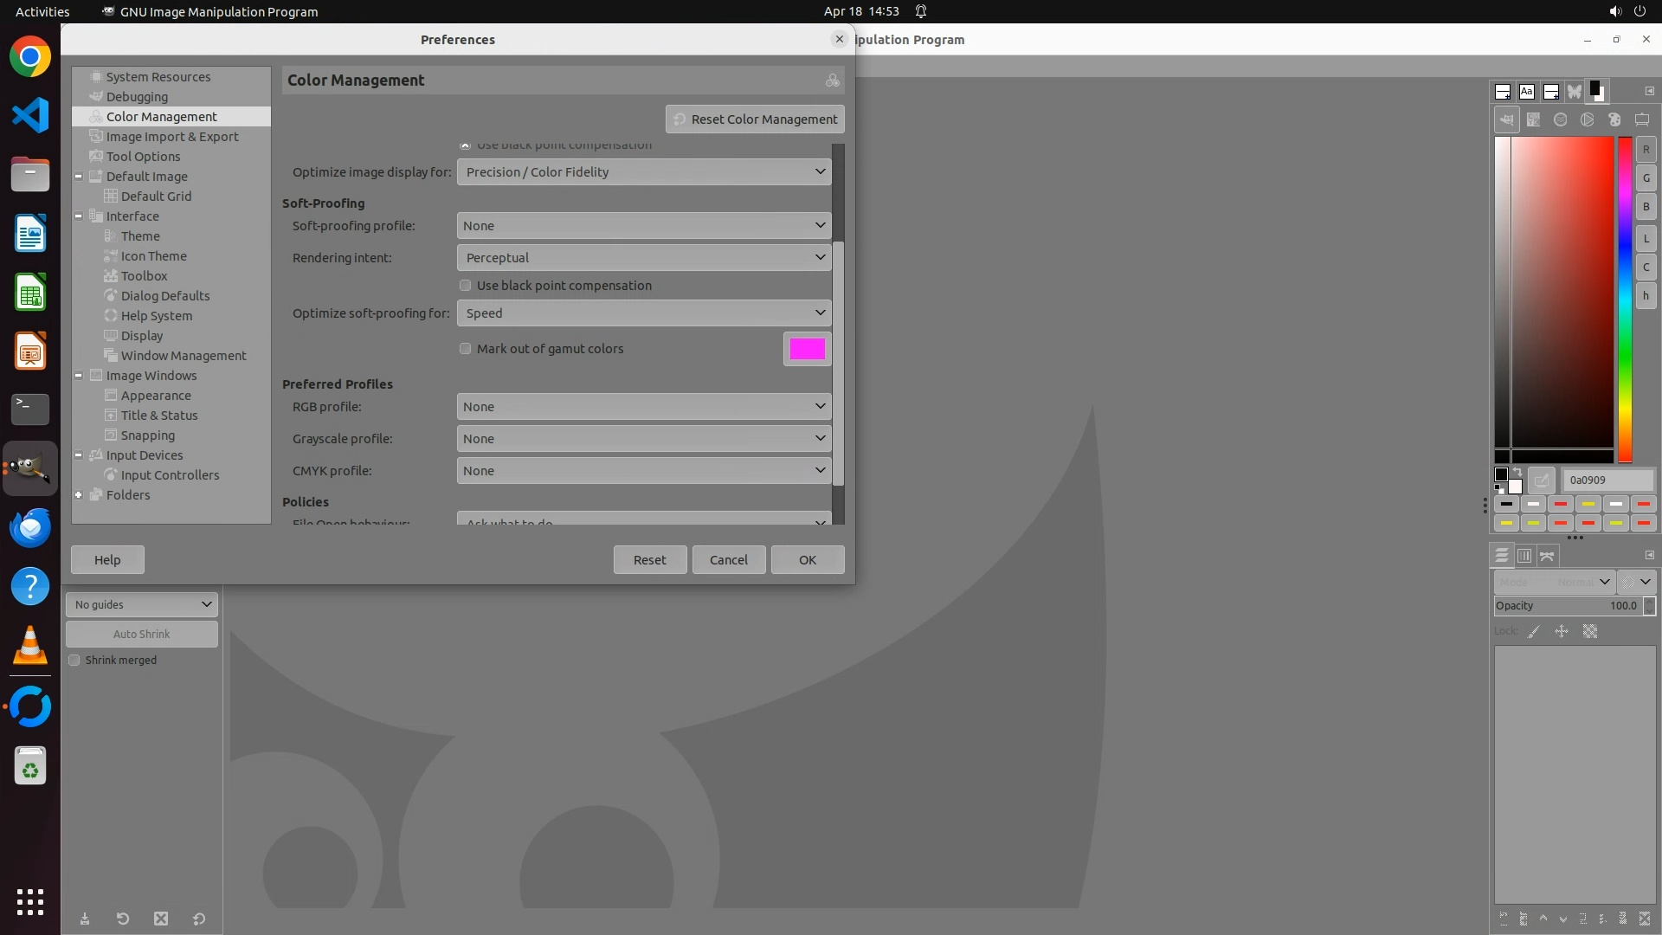The image size is (1662, 935).
Task: Open the Fonts dockable tab
Action: [x=1527, y=91]
